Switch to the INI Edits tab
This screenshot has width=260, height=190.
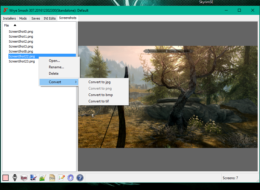click(x=50, y=18)
